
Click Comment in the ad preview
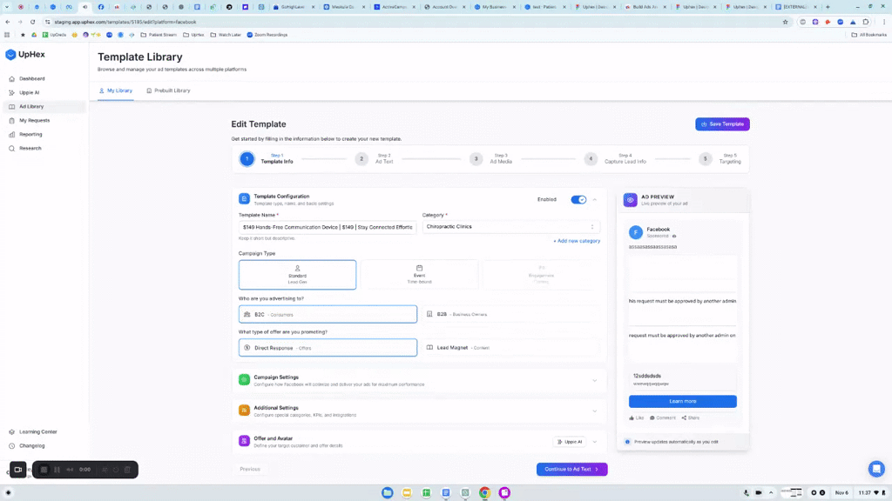point(663,418)
